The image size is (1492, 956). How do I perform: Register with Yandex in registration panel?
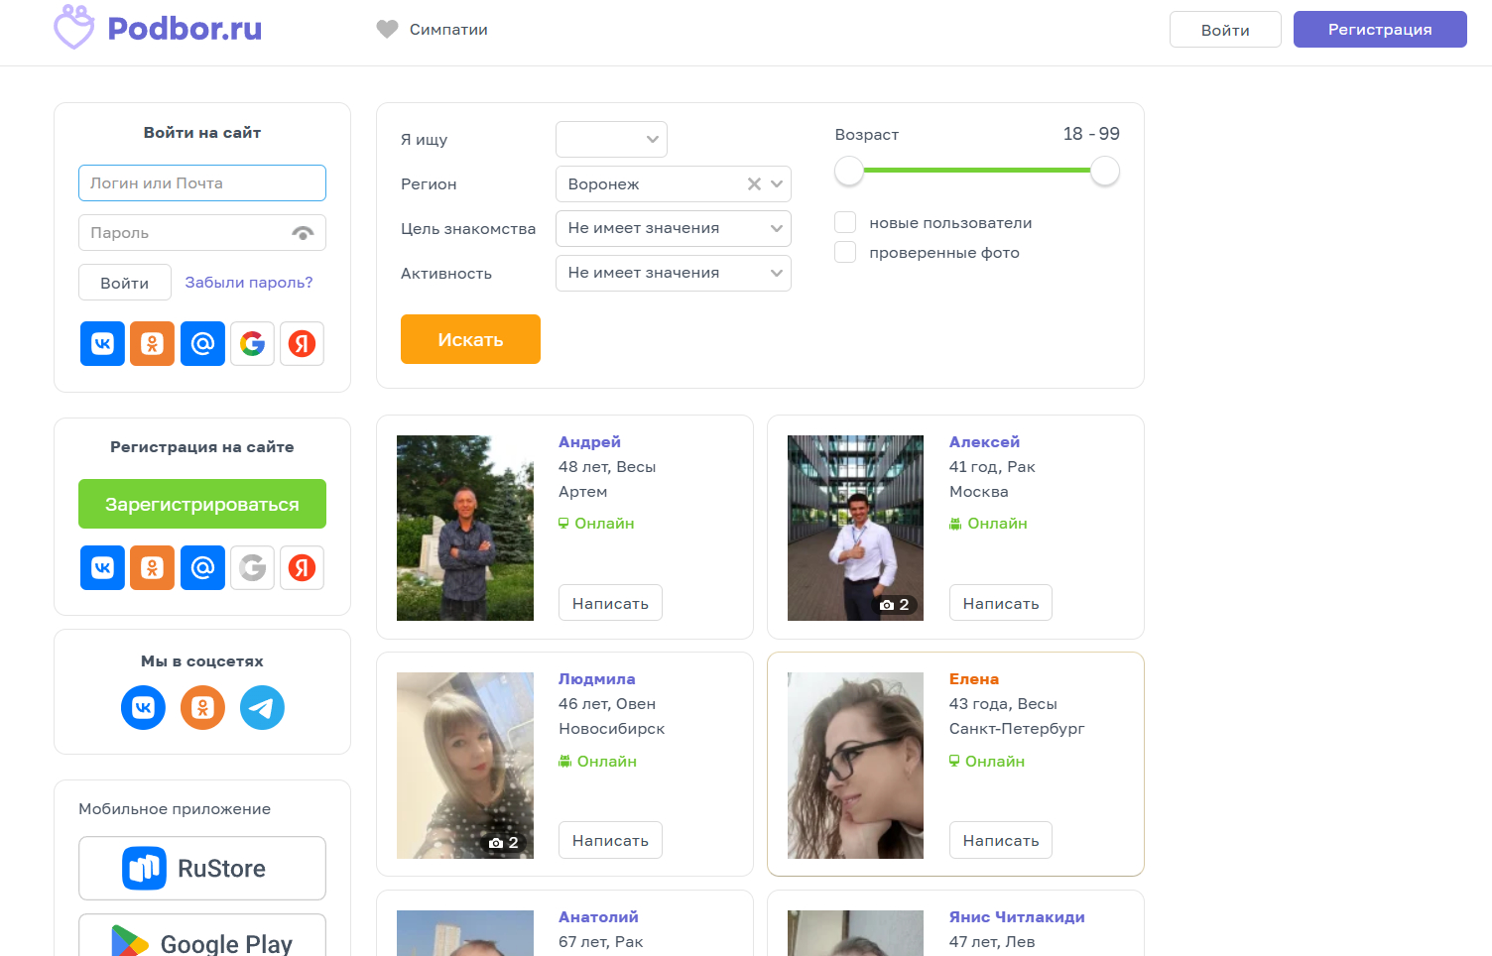[302, 568]
